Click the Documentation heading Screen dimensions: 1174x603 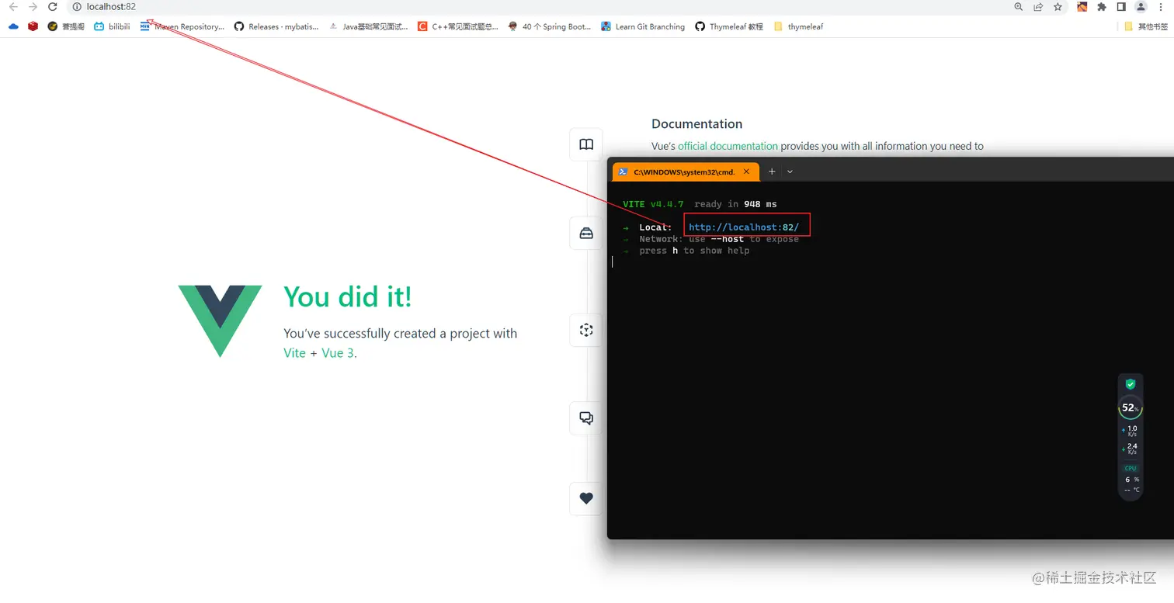coord(696,124)
